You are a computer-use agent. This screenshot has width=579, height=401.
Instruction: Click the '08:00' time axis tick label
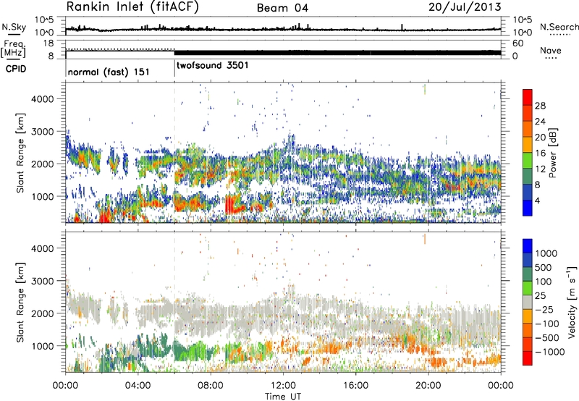pyautogui.click(x=211, y=386)
